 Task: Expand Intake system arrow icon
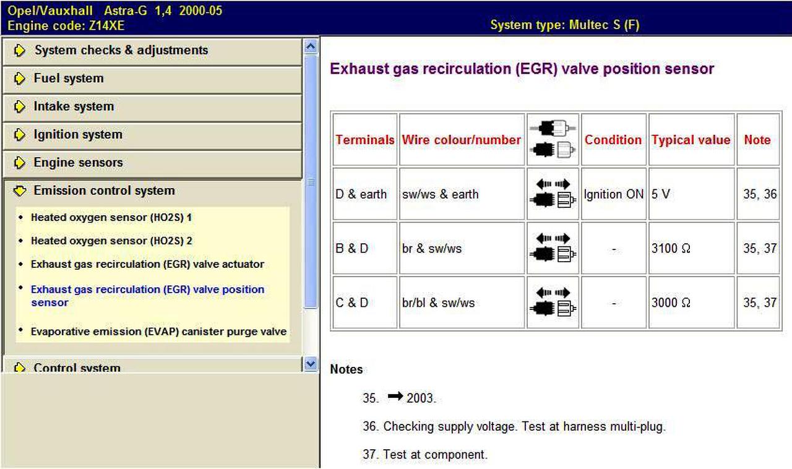coord(20,106)
